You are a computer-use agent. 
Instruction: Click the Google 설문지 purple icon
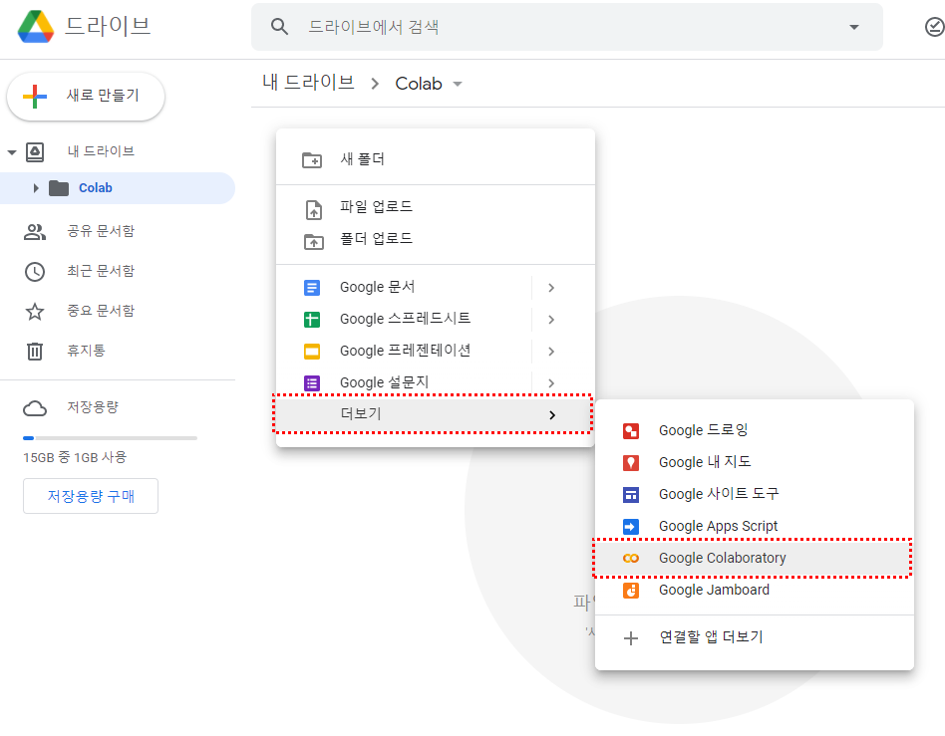click(312, 383)
